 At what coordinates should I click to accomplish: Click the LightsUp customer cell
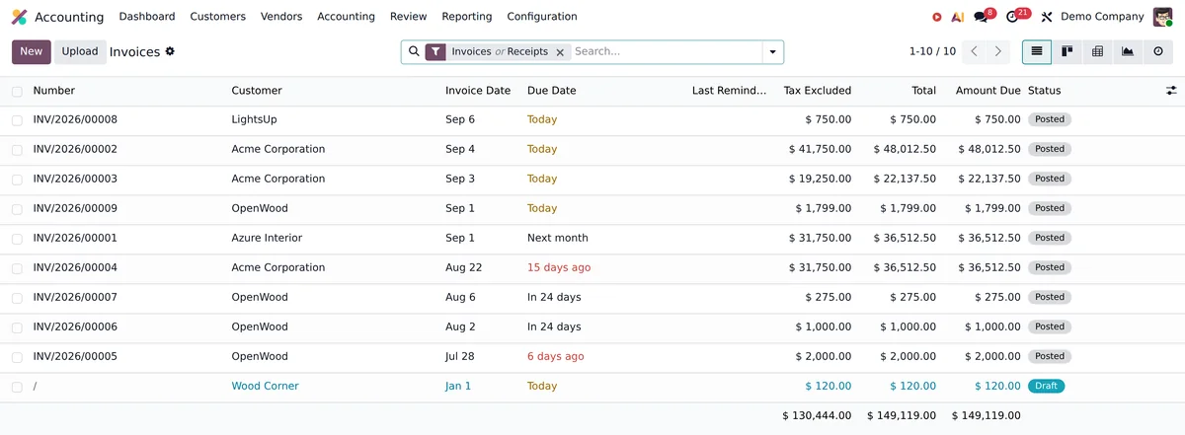click(255, 120)
